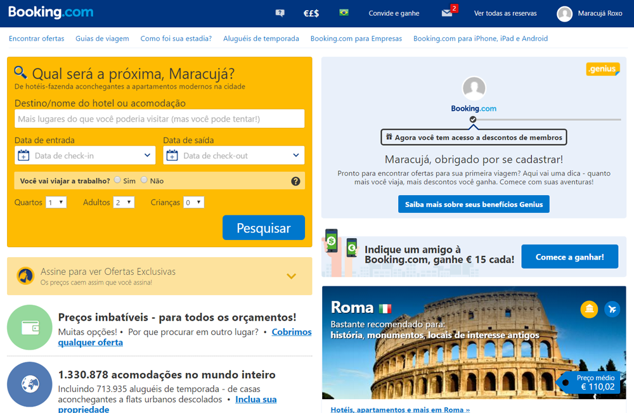
Task: Open Como foi sua estadia? menu item
Action: [x=176, y=39]
